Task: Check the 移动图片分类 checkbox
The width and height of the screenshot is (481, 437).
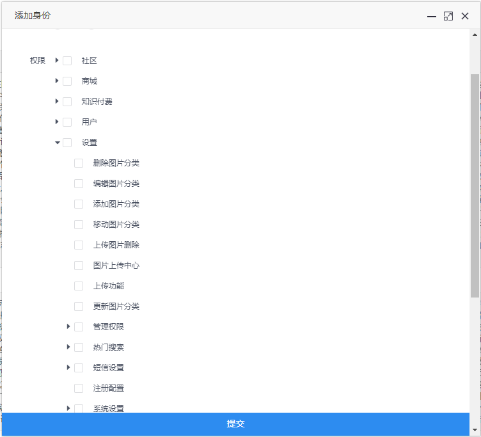Action: (79, 225)
